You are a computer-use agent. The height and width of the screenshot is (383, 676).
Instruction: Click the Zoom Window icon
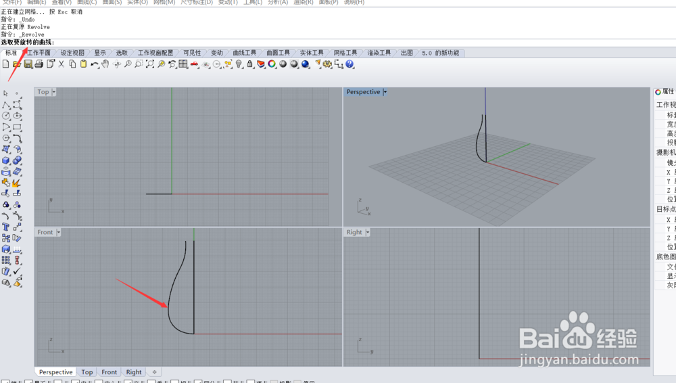tap(139, 64)
